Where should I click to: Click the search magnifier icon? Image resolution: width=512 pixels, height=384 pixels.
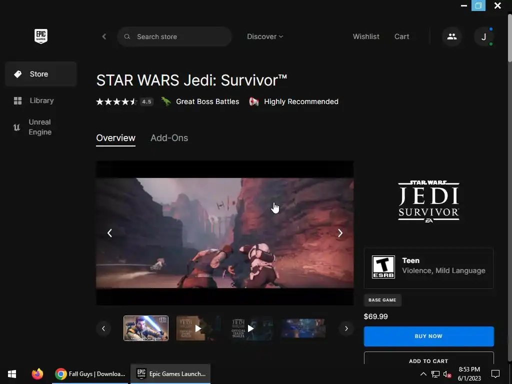[127, 36]
